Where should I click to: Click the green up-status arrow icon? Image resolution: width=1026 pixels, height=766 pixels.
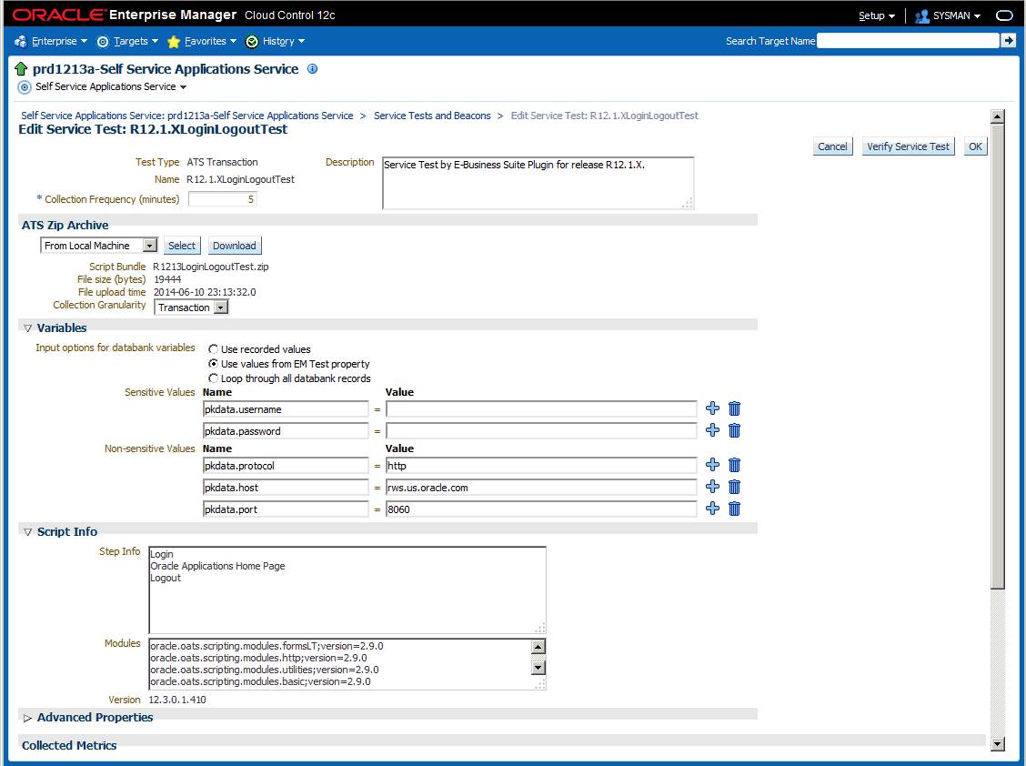click(x=21, y=69)
